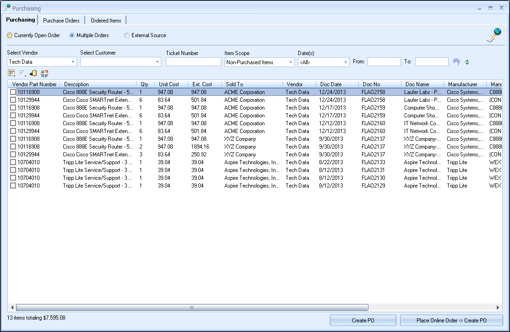Check the Tripp Lite row for doc FLA02130
The image size is (510, 332).
point(13,178)
